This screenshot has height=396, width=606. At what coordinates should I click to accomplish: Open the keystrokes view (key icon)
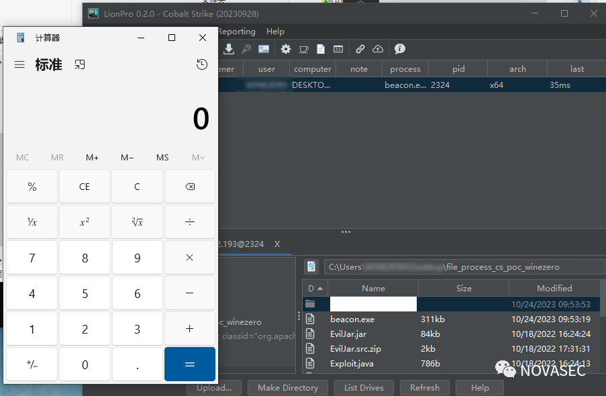click(246, 49)
